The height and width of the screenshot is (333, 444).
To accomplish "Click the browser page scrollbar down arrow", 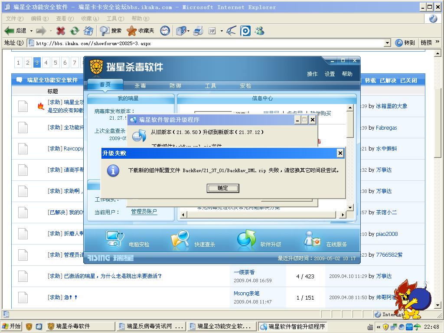I will [438, 305].
